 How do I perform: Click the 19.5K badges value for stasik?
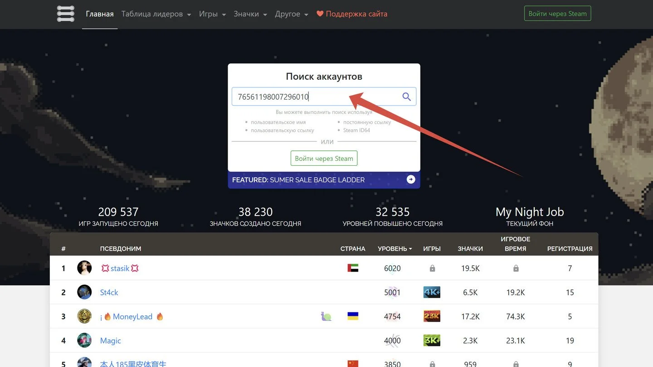point(470,268)
